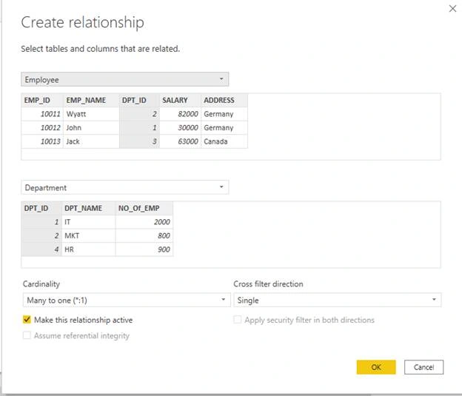This screenshot has width=462, height=396.
Task: Select the EMP_NAME column header
Action: [x=91, y=100]
